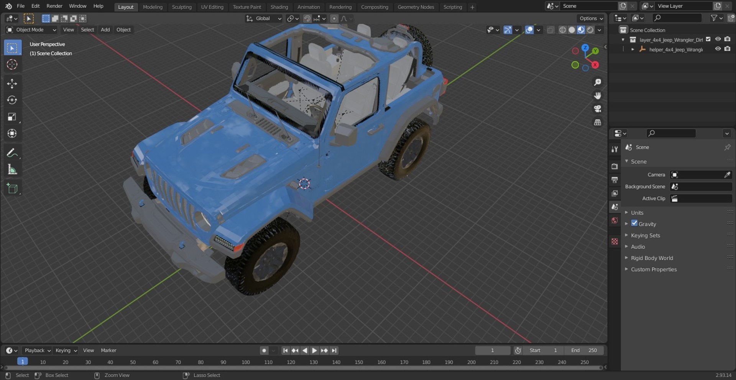
Task: Switch to wireframe shading
Action: pyautogui.click(x=562, y=30)
